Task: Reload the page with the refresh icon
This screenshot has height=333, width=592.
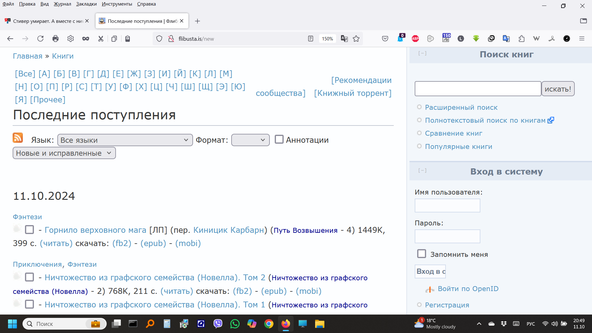Action: [40, 39]
